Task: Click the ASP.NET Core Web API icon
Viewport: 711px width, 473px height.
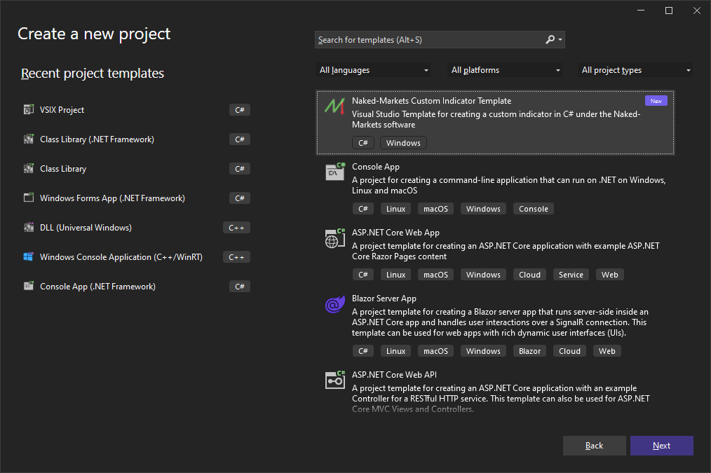Action: pyautogui.click(x=335, y=380)
